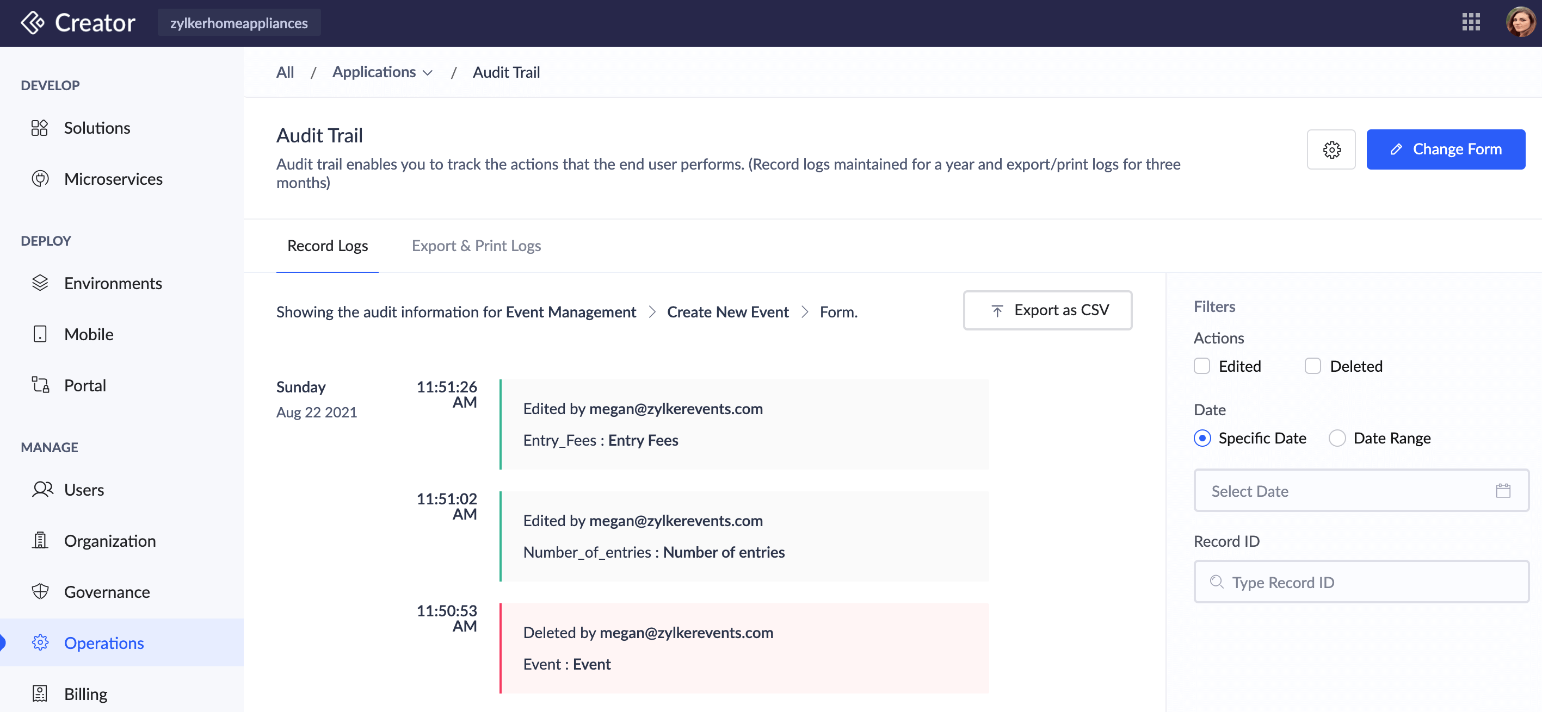The image size is (1542, 712).
Task: Click Audit Trail breadcrumb text
Action: 507,72
